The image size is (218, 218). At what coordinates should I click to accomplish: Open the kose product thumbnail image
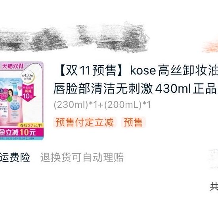[x=22, y=101]
